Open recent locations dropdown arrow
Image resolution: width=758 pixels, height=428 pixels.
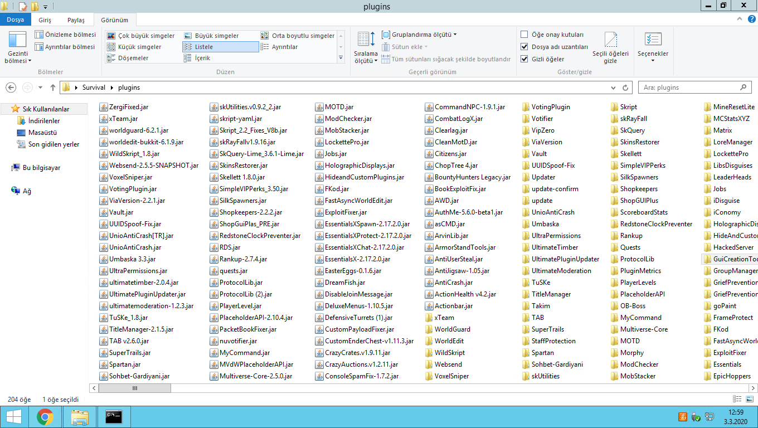click(x=40, y=87)
